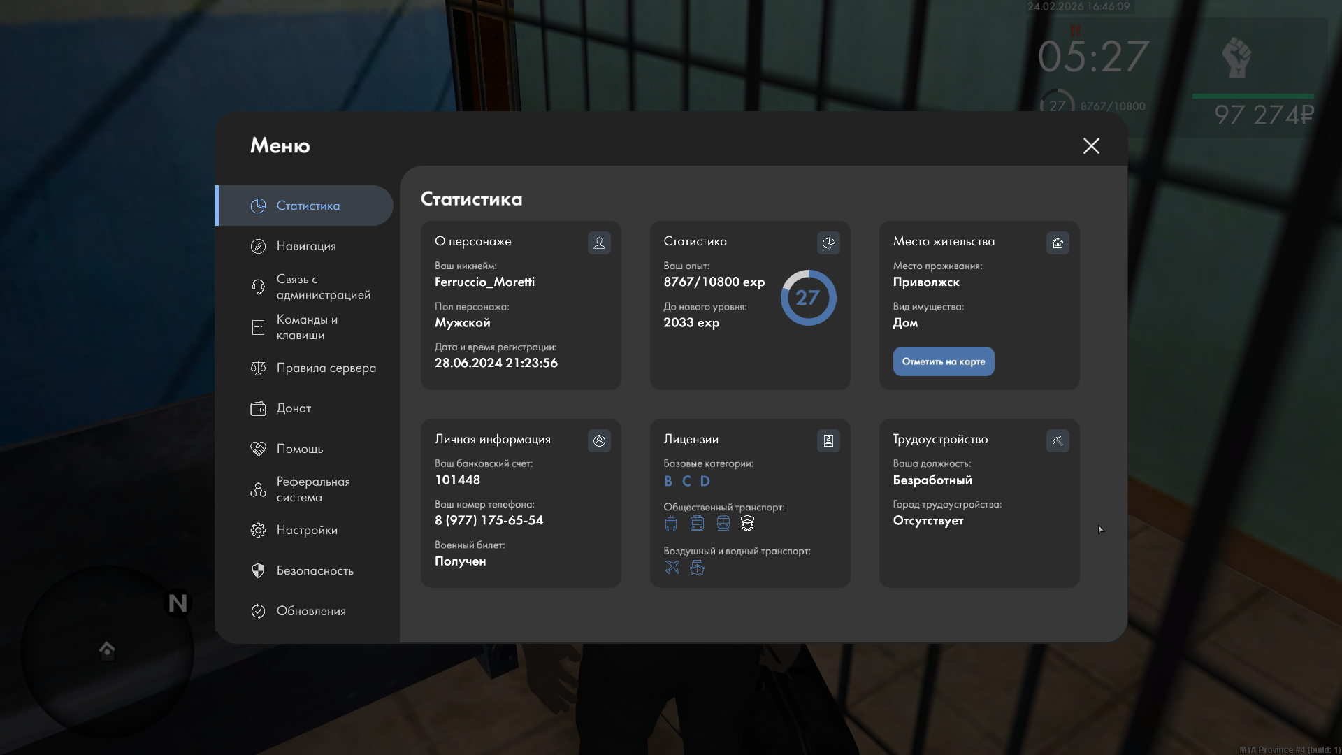Click the pickaxe icon in the 'Трудоустройство' card
This screenshot has height=755, width=1342.
pyautogui.click(x=1058, y=440)
